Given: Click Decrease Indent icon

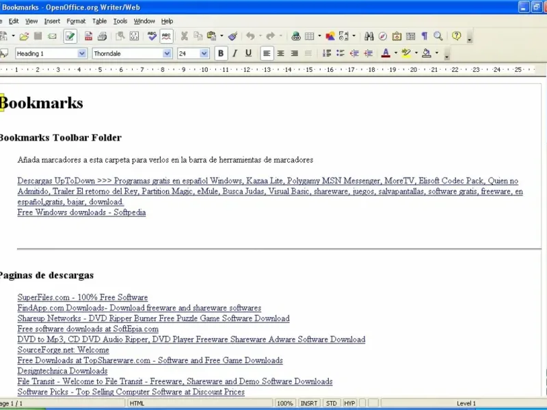Looking at the screenshot, I should 354,53.
